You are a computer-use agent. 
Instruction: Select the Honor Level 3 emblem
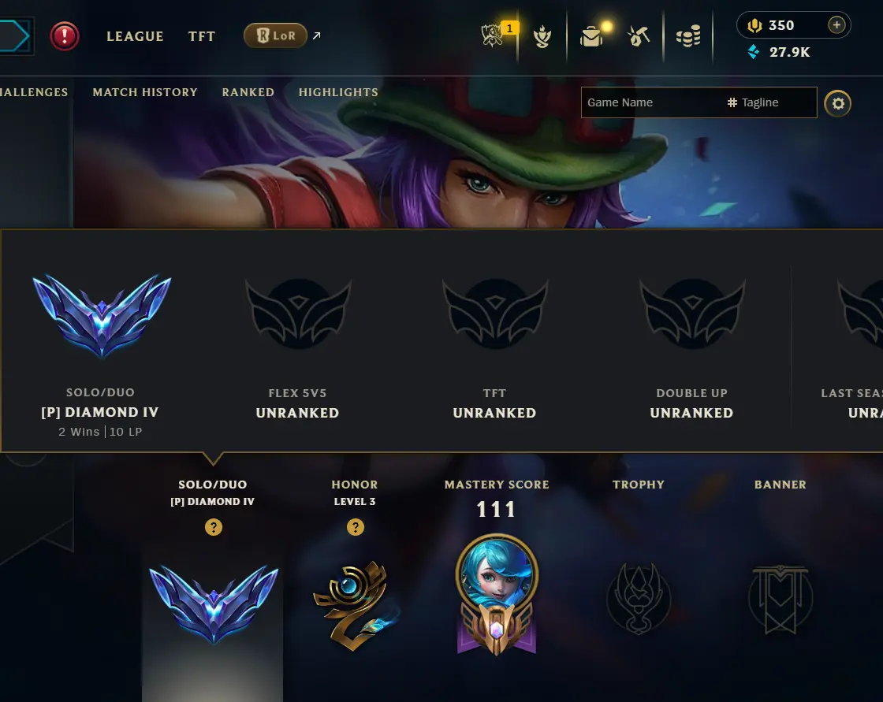[x=356, y=606]
